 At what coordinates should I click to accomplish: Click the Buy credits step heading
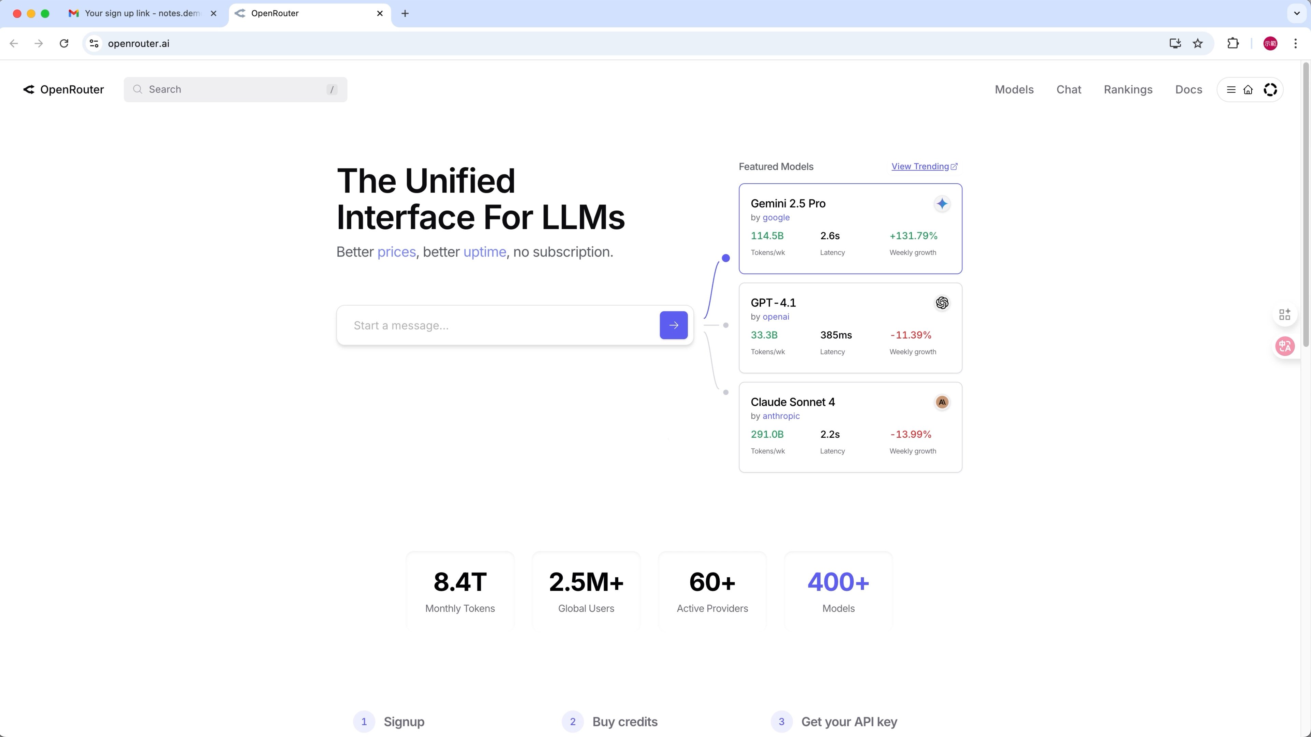(625, 722)
